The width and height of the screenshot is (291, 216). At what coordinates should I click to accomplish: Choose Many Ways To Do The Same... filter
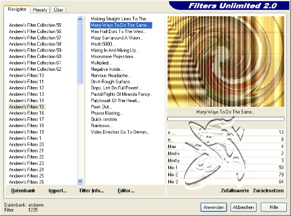click(x=121, y=25)
